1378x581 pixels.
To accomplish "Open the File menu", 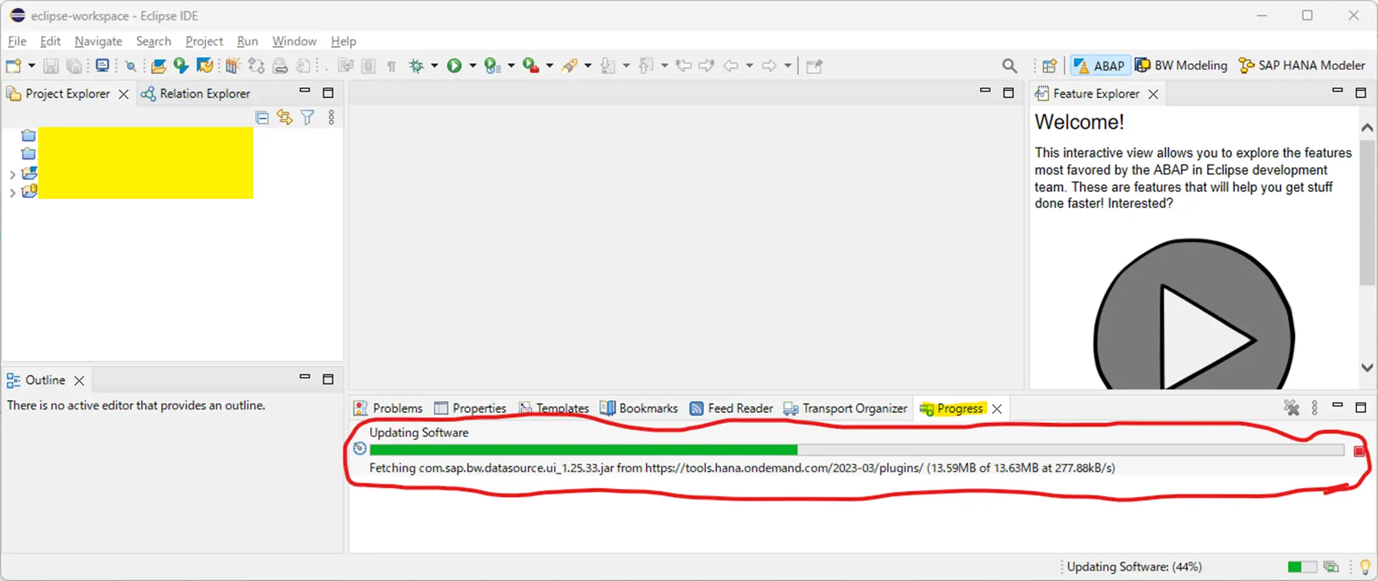I will tap(17, 41).
